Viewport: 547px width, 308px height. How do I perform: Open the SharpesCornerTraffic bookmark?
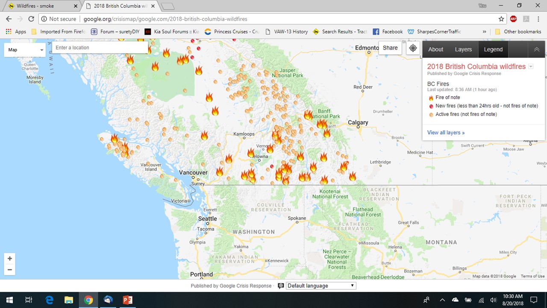tap(434, 32)
